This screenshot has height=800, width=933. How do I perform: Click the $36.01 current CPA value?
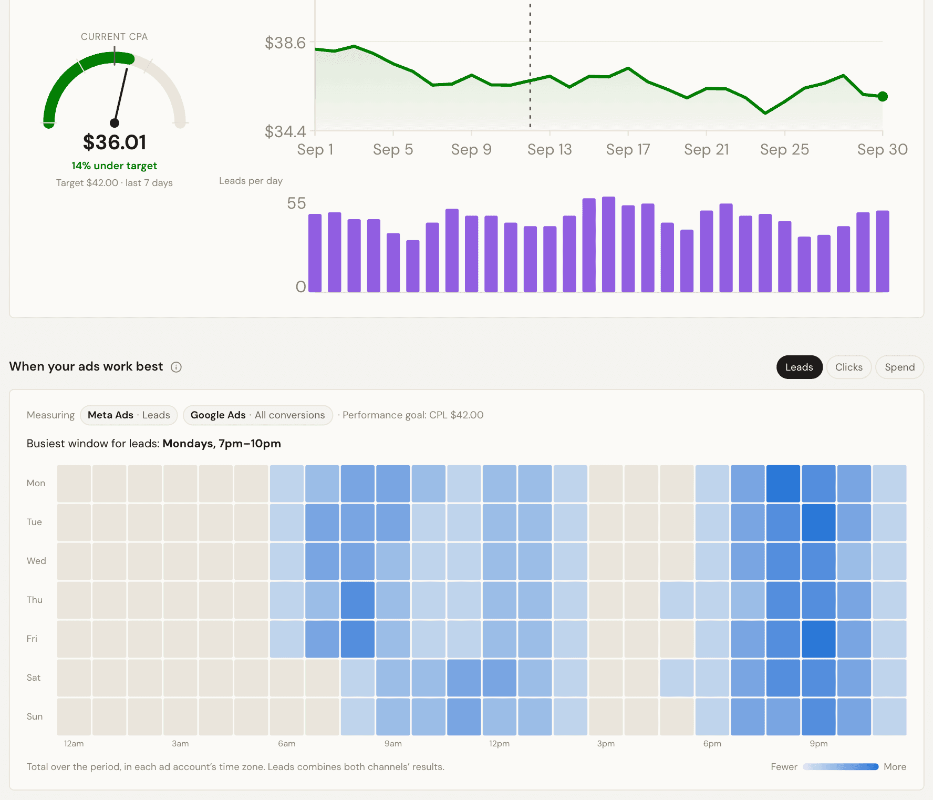(x=115, y=142)
